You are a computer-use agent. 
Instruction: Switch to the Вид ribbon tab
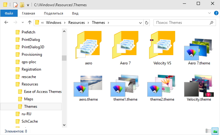tap(75, 13)
